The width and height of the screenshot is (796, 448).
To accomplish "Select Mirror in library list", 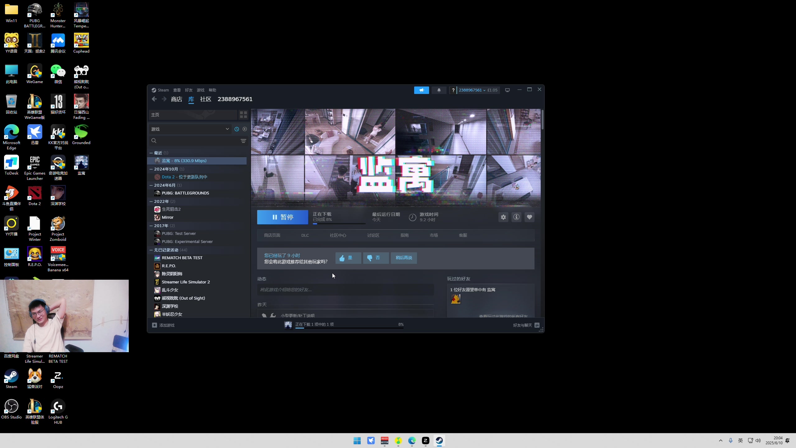I will pyautogui.click(x=197, y=217).
